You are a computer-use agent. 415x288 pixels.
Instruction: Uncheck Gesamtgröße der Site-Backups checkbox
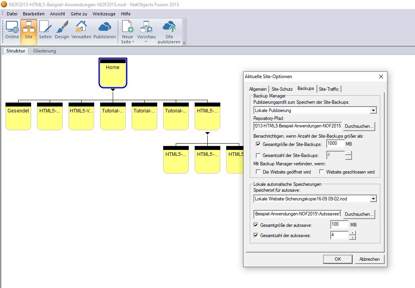(259, 144)
